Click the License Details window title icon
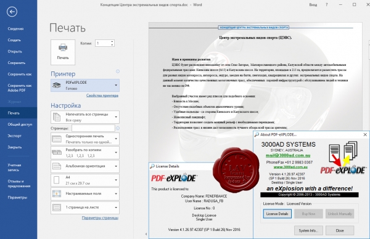370x239 pixels. pyautogui.click(x=152, y=166)
